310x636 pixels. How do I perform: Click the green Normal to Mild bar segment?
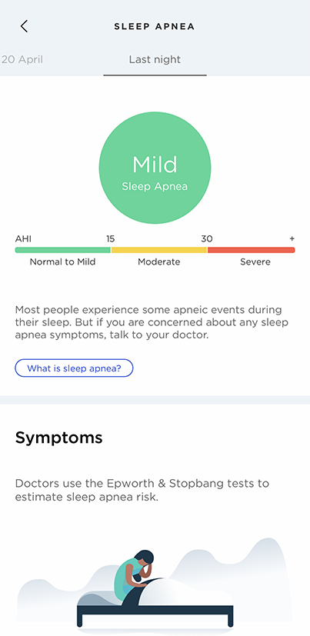(x=63, y=250)
